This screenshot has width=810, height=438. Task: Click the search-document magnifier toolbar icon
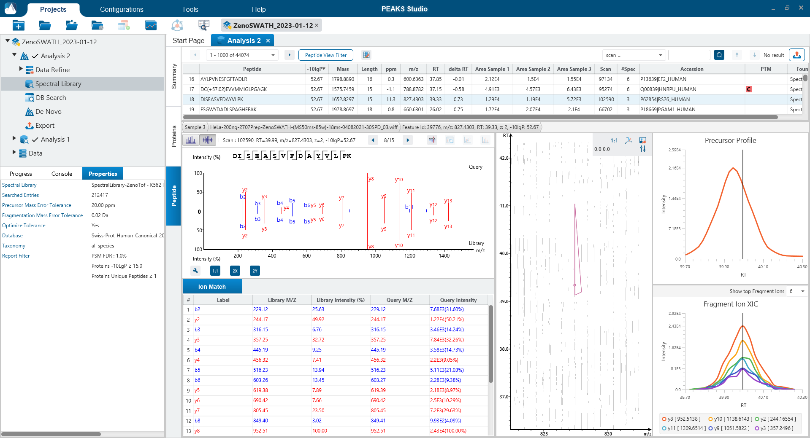click(204, 26)
